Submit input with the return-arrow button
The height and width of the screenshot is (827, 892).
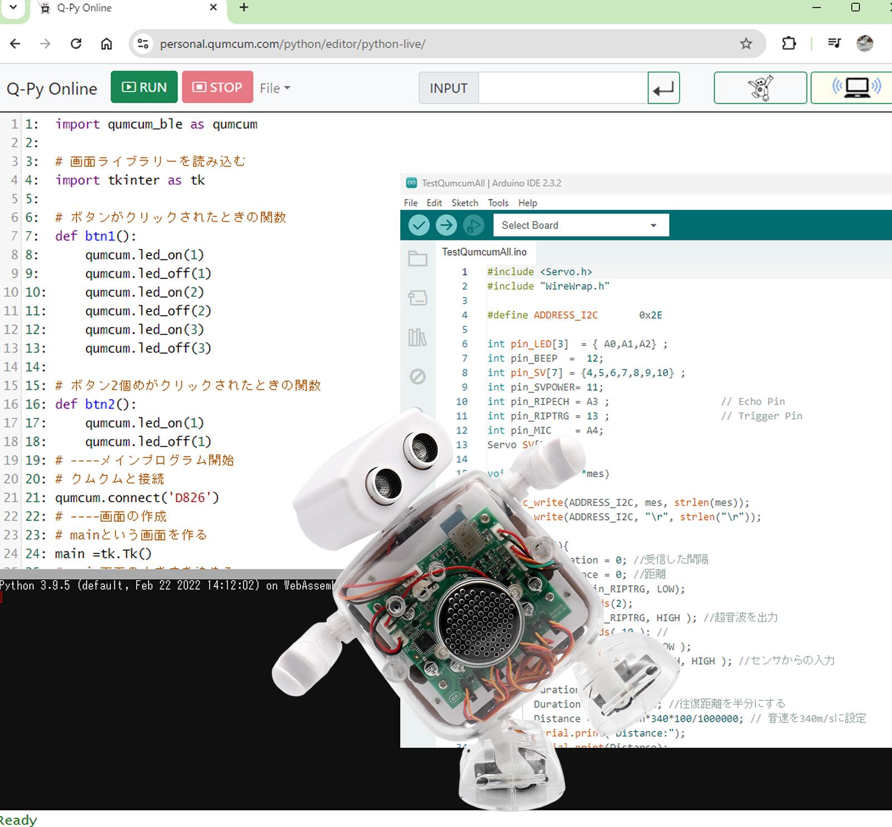click(663, 88)
